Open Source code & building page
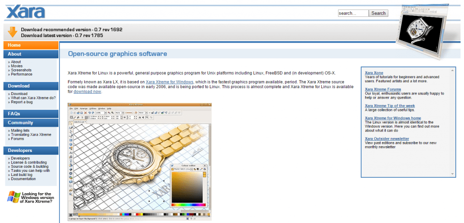 [30, 166]
